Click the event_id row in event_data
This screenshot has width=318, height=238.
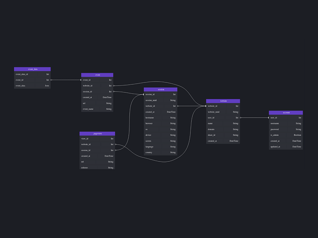pyautogui.click(x=32, y=79)
